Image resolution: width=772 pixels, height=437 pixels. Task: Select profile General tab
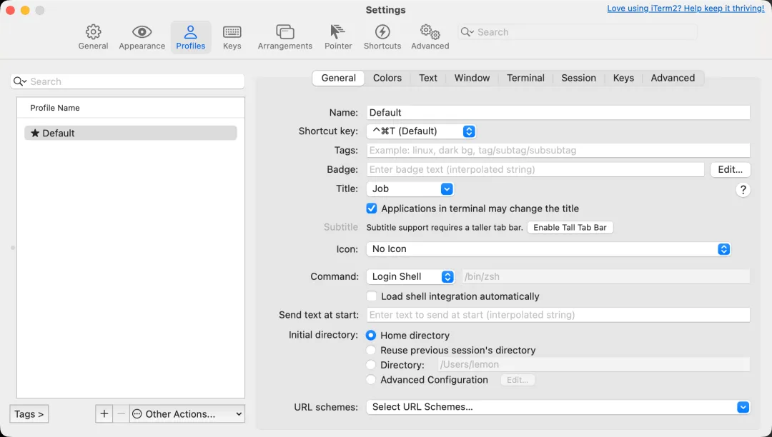(x=338, y=78)
